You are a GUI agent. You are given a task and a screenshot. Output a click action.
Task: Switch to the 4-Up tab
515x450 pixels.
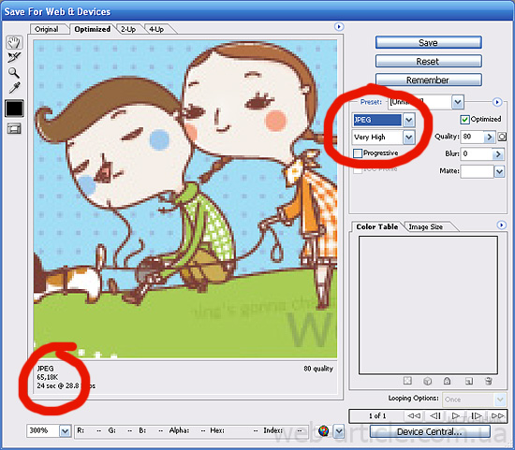tap(156, 29)
